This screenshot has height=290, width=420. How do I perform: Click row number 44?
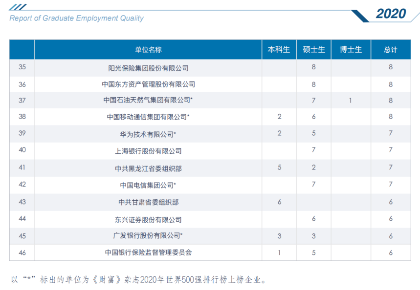(x=22, y=219)
